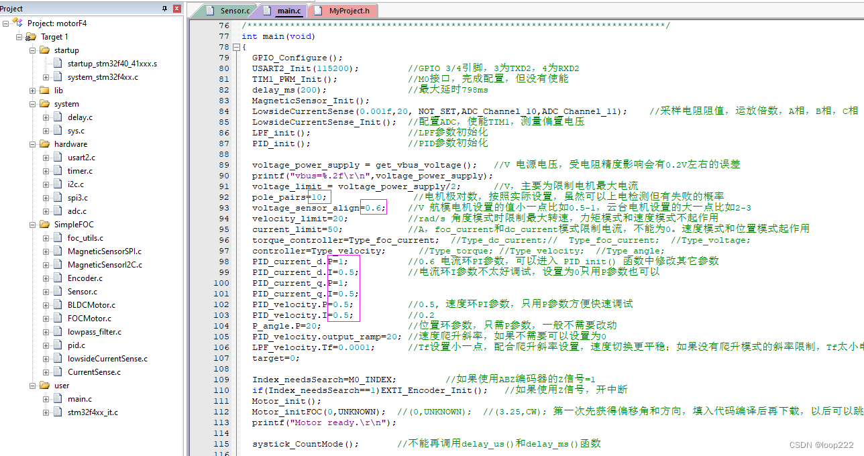Viewport: 864px width, 456px height.
Task: Click line number 92 in the gutter
Action: pos(224,197)
